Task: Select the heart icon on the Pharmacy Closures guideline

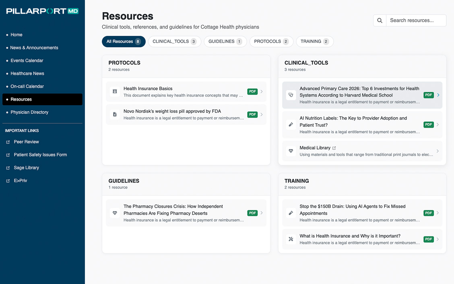Action: [x=114, y=213]
